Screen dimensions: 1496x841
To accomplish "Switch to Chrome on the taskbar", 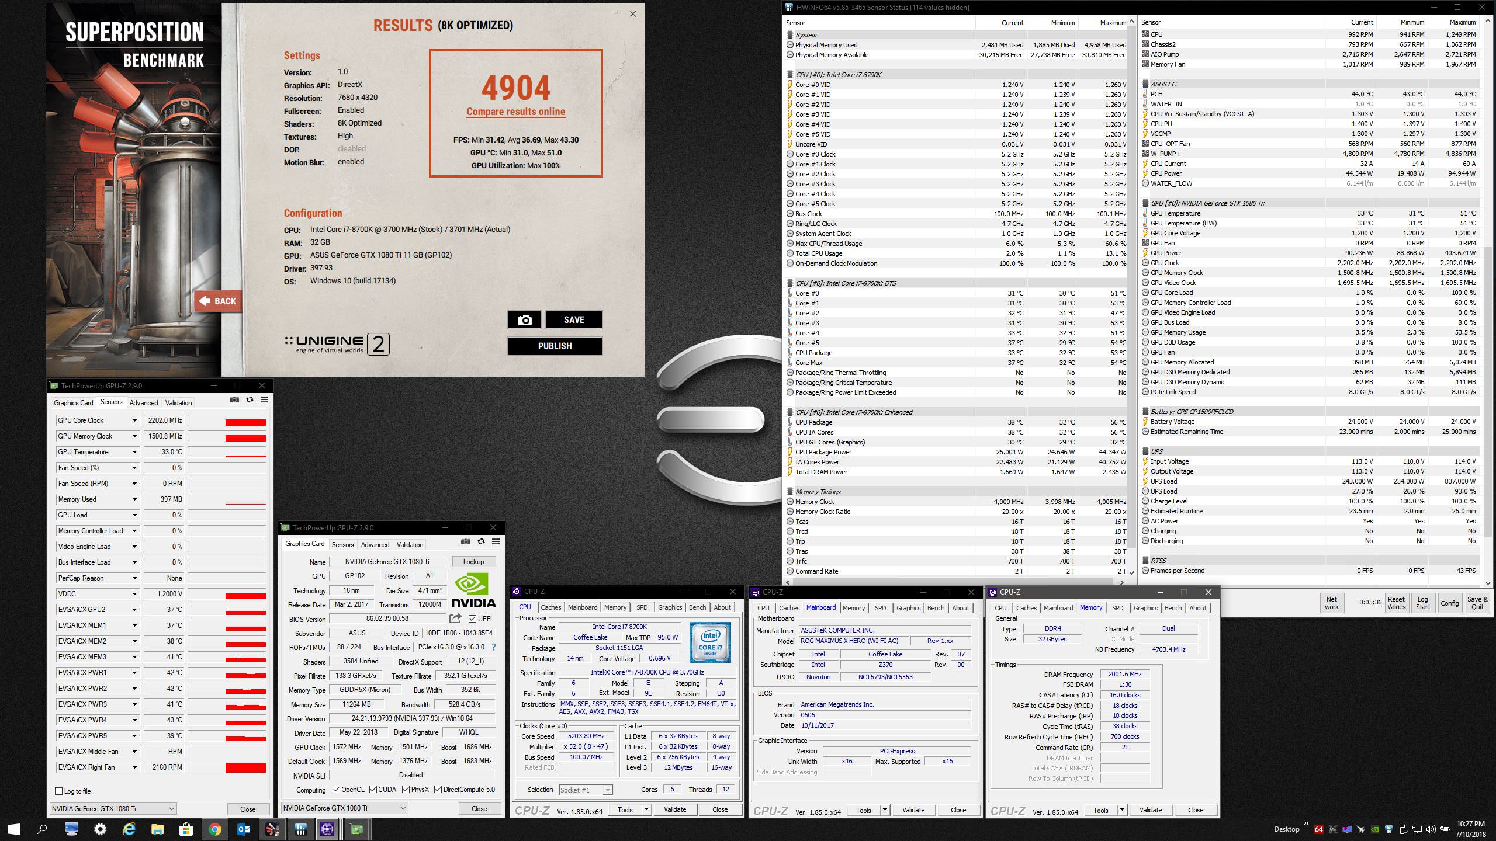I will (214, 829).
